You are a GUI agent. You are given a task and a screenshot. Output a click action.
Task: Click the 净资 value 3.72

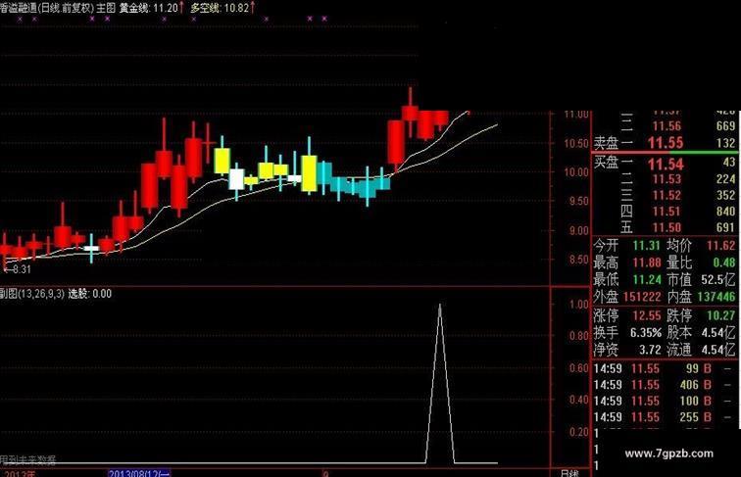tap(650, 350)
